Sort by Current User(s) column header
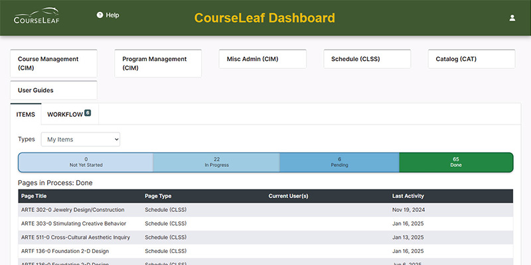 pyautogui.click(x=289, y=196)
